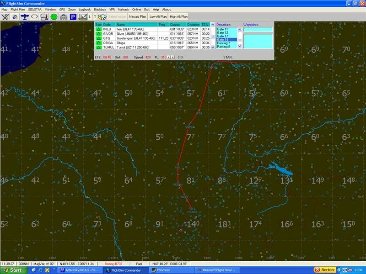Click the Select Airport button

coord(118,16)
